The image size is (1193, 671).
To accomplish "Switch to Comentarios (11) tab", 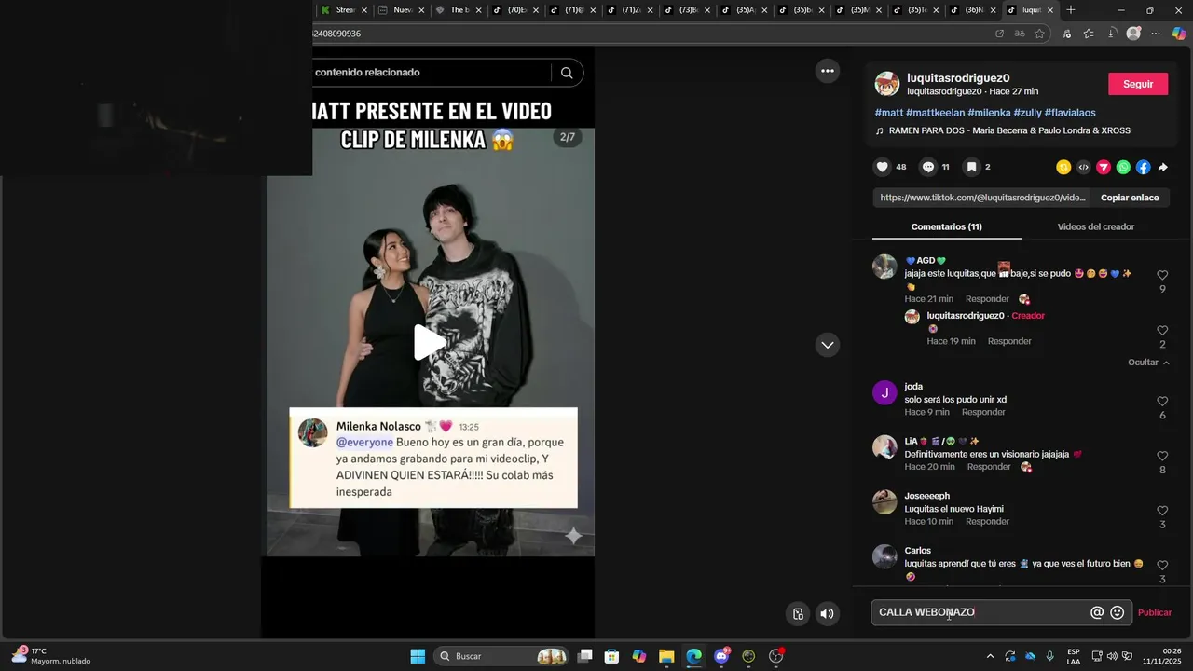I will click(x=946, y=226).
